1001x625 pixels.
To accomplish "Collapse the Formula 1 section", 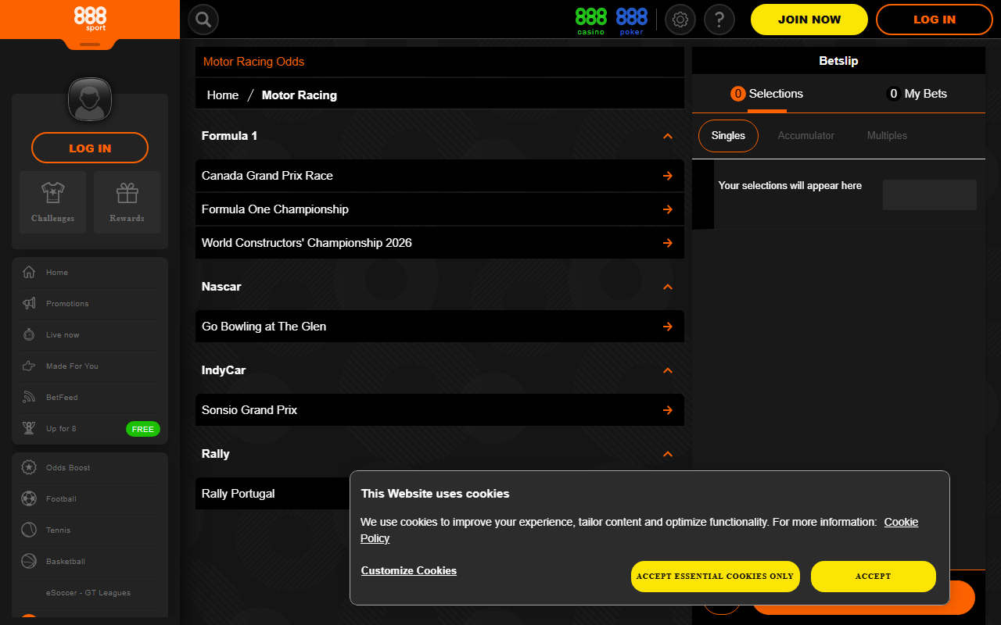I will (668, 136).
